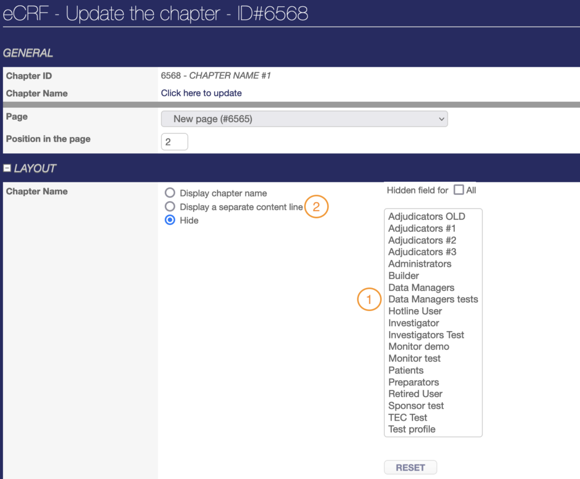
Task: Pick Administrators from the hidden field list
Action: click(420, 264)
